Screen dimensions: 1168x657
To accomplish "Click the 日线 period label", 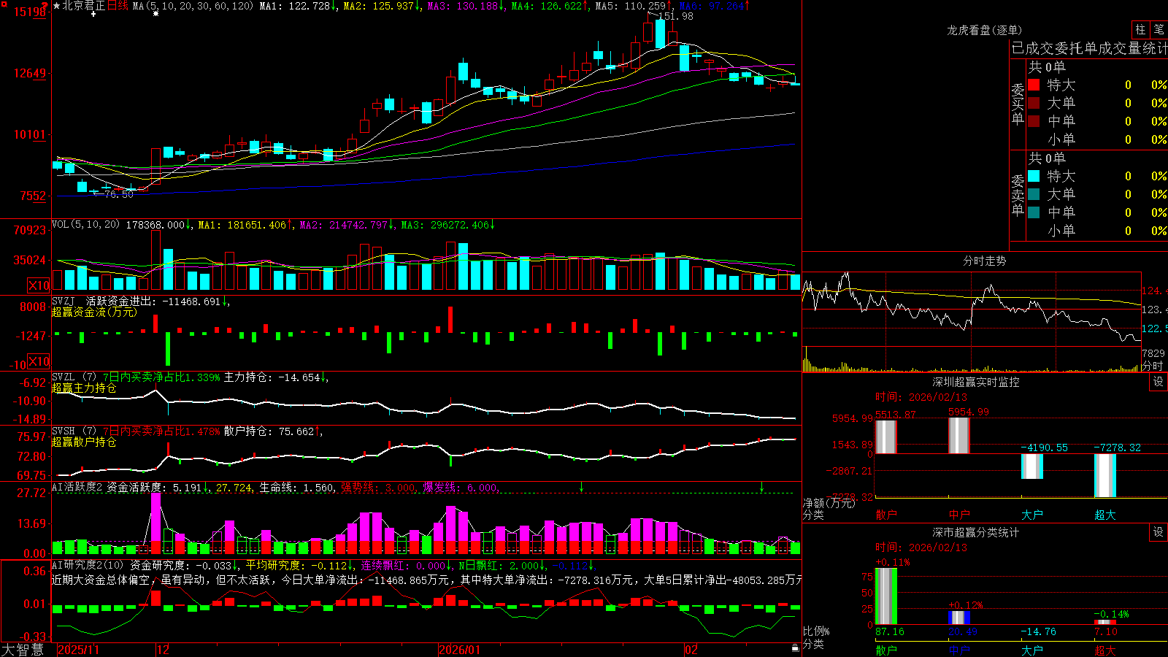I will [118, 6].
